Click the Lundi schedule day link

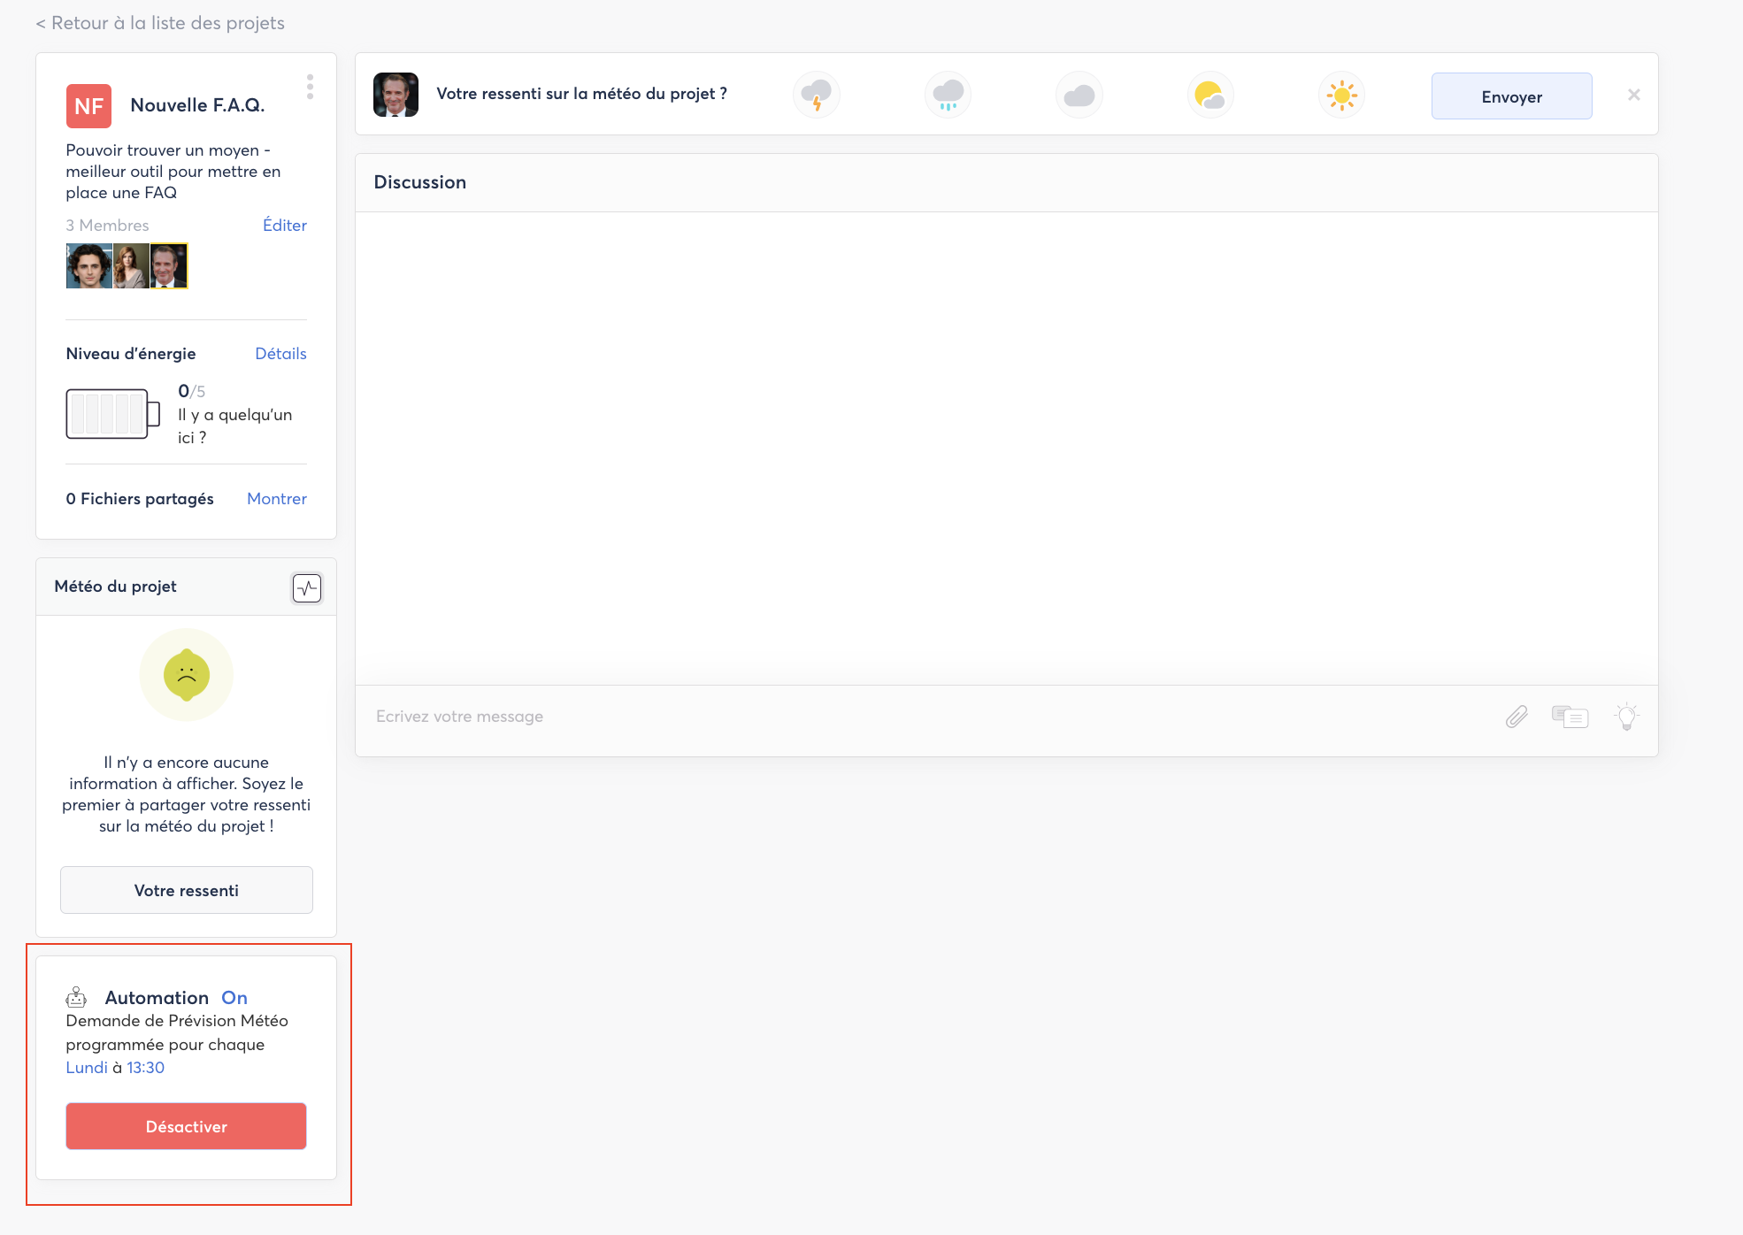click(x=87, y=1067)
